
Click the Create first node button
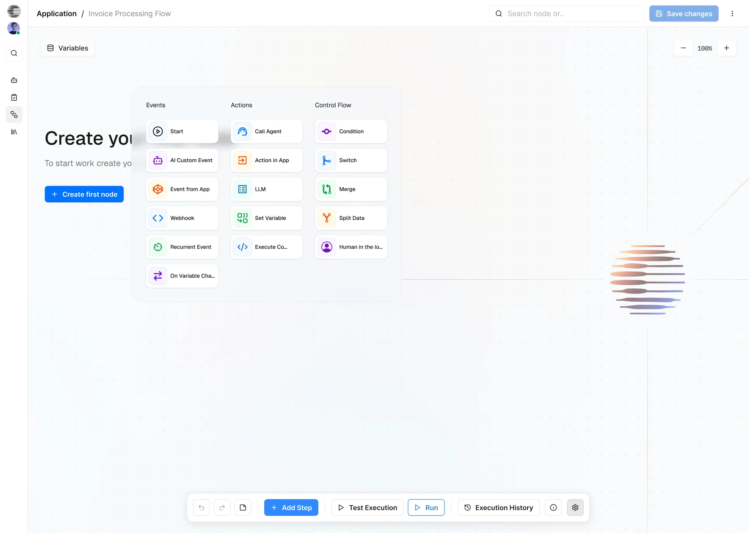[84, 194]
